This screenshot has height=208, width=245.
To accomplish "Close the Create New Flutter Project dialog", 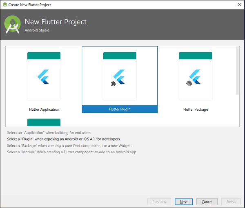I will click(240, 4).
